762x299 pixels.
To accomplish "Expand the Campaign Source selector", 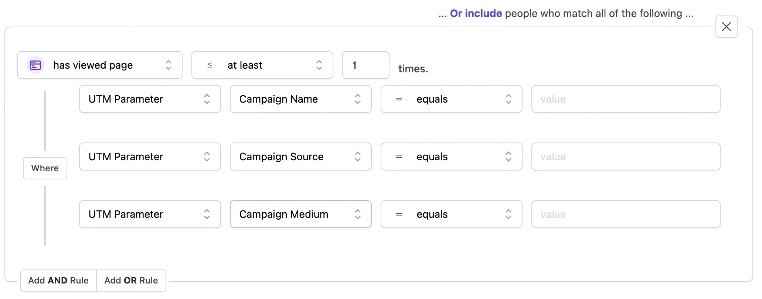I will 300,157.
